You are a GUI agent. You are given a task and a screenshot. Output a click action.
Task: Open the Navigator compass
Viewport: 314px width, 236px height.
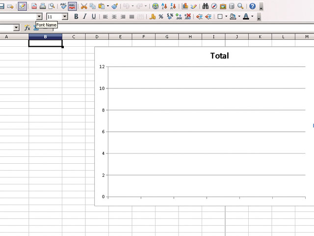pos(214,6)
